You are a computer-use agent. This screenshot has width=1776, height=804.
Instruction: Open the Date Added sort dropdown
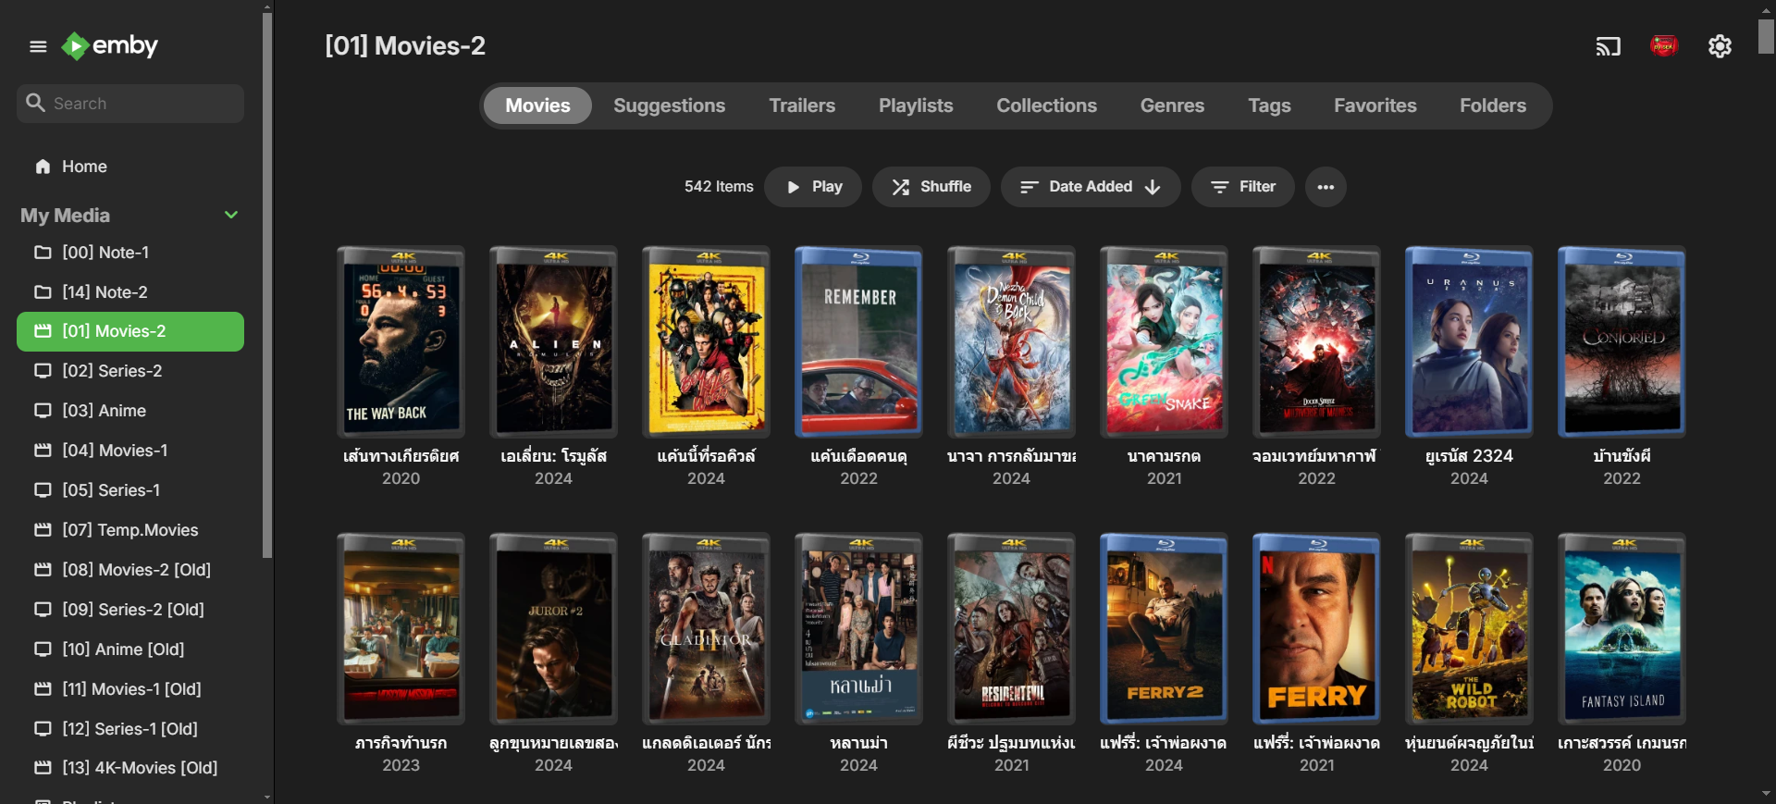point(1091,187)
